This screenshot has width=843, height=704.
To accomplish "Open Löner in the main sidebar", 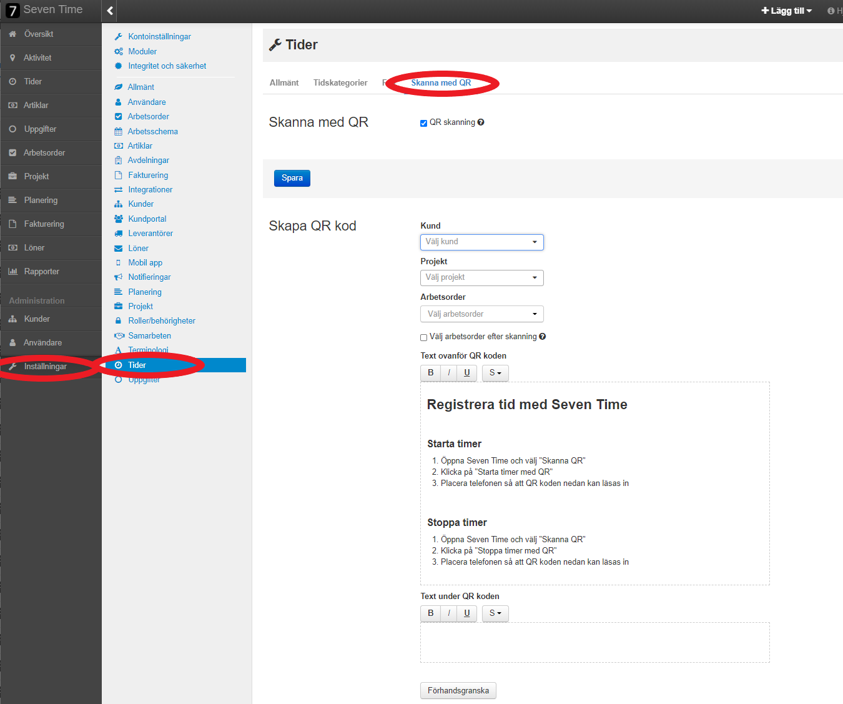I will 51,248.
